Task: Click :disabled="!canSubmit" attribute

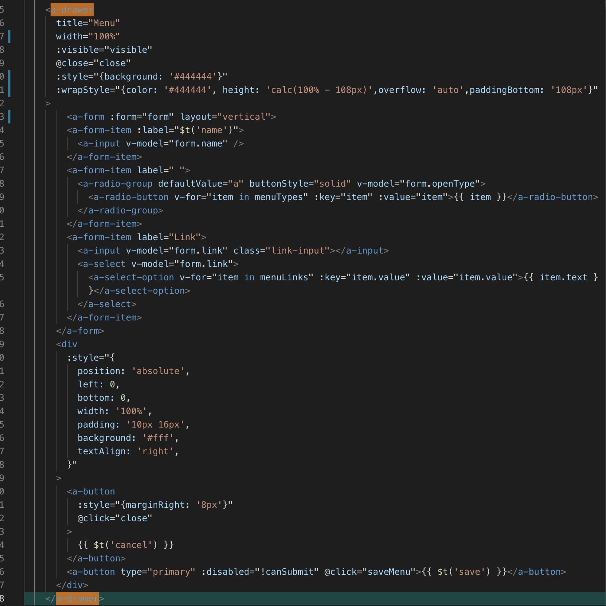Action: pyautogui.click(x=260, y=572)
